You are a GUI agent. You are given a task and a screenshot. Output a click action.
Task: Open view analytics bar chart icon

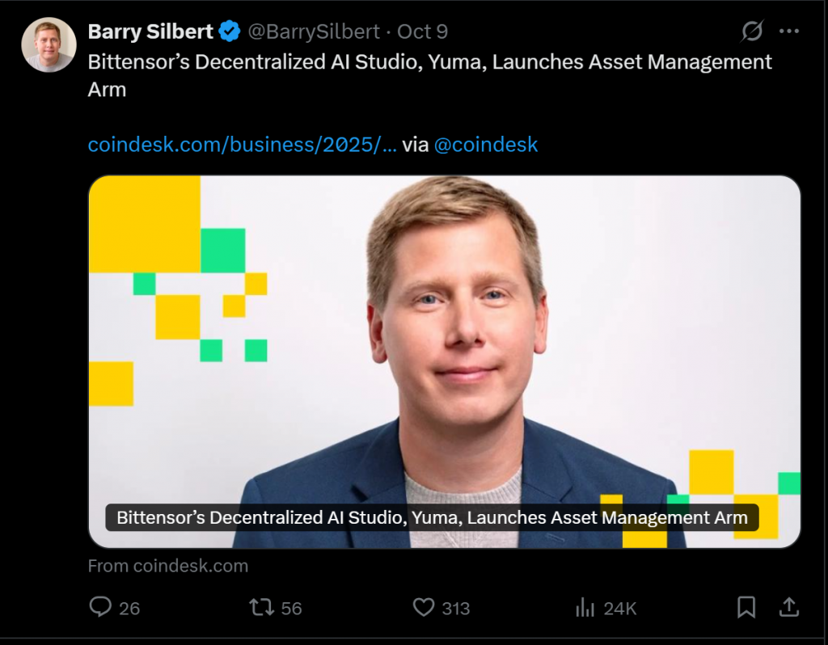[584, 607]
